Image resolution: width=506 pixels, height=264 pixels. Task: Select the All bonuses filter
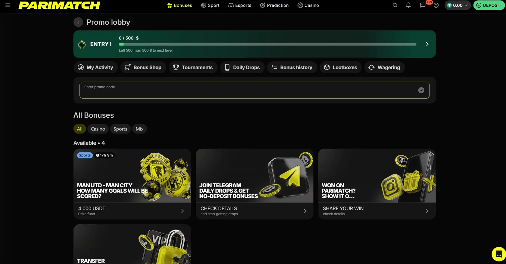tap(80, 129)
